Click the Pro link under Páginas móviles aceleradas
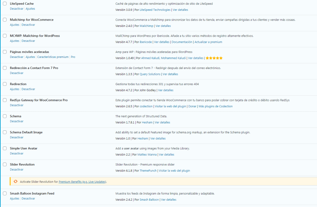The width and height of the screenshot is (317, 207). (x=73, y=57)
